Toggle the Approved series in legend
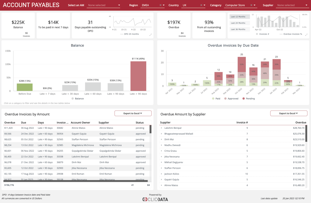This screenshot has height=203, width=311. click(x=226, y=98)
